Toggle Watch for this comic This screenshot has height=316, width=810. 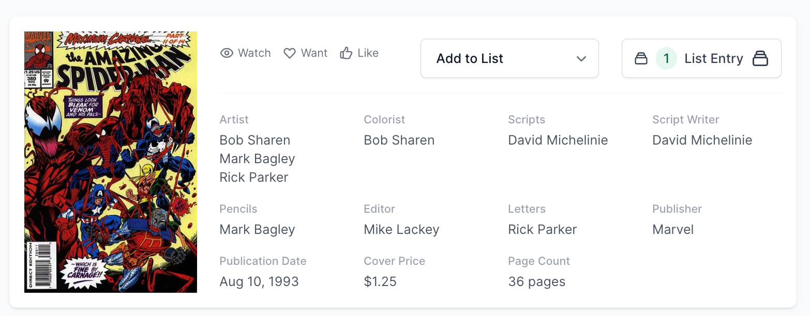246,53
